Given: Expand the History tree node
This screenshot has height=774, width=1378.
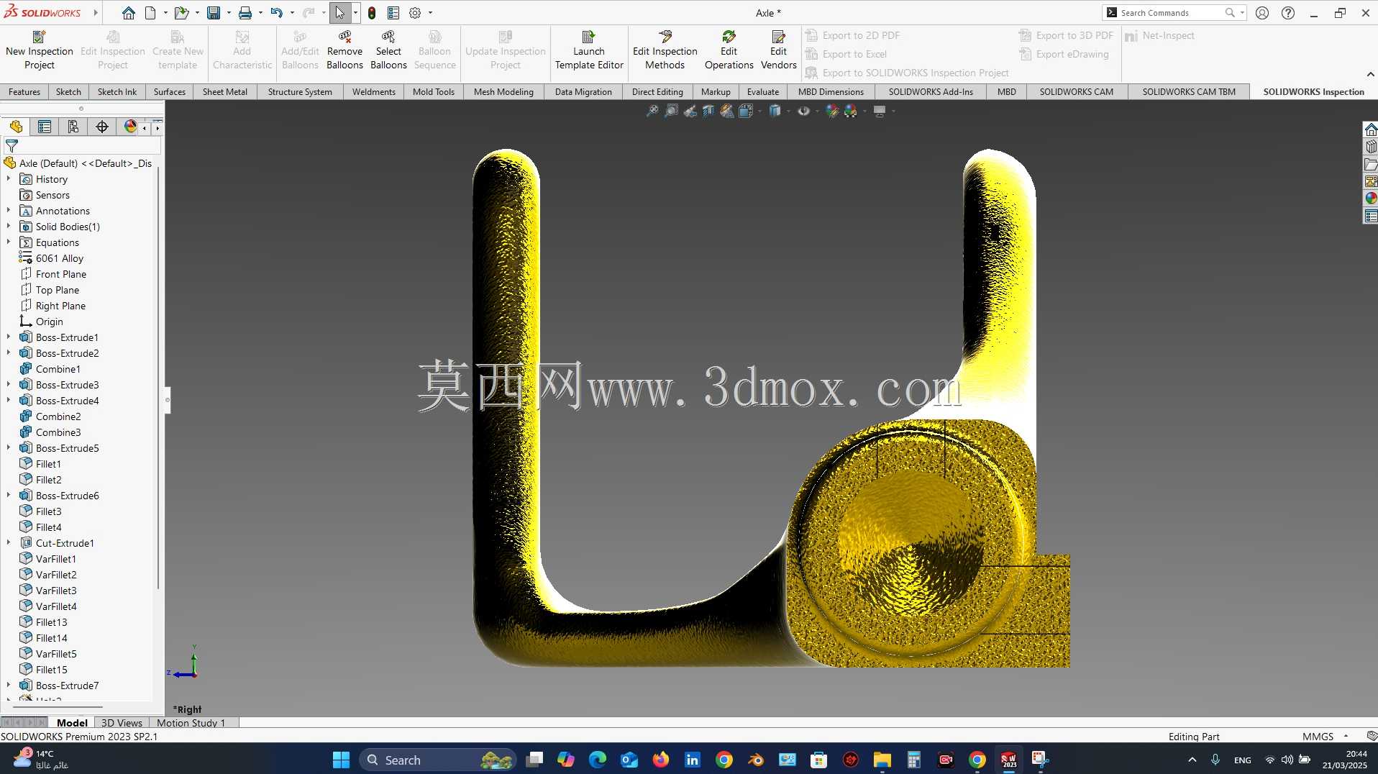Looking at the screenshot, I should pyautogui.click(x=9, y=179).
